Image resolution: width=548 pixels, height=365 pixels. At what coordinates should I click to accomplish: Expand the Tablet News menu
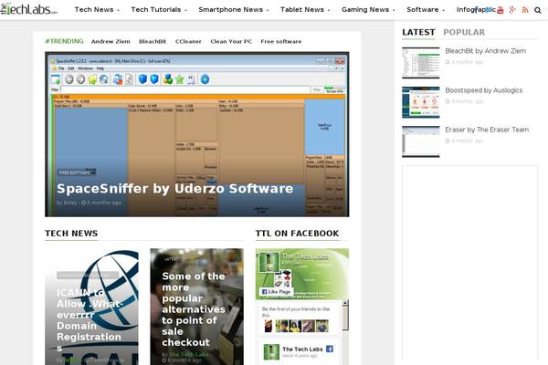tap(305, 10)
